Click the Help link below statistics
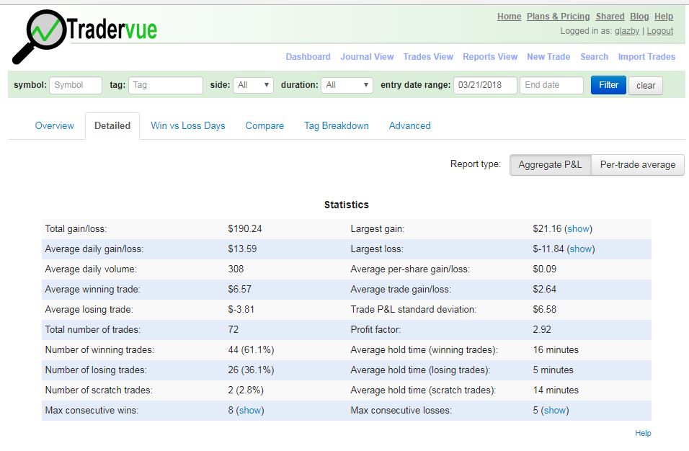This screenshot has height=451, width=689. click(x=643, y=433)
